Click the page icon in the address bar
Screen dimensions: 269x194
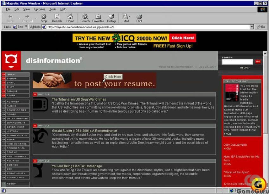(44, 27)
